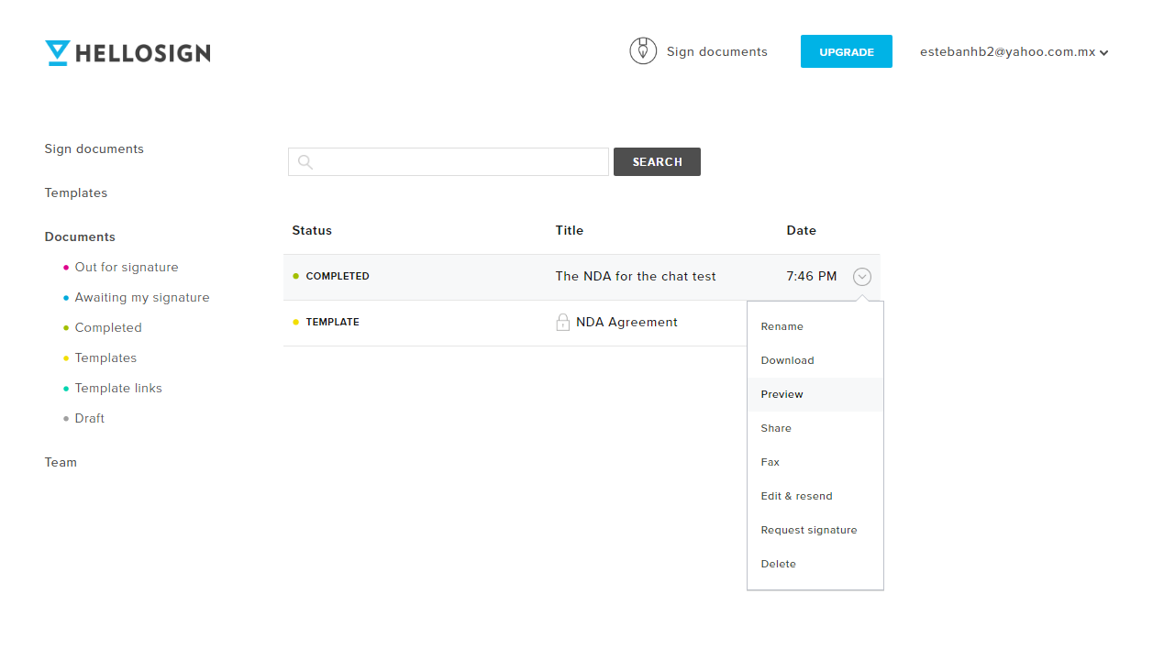
Task: Click the pink dot beside Out for signature
Action: (64, 267)
